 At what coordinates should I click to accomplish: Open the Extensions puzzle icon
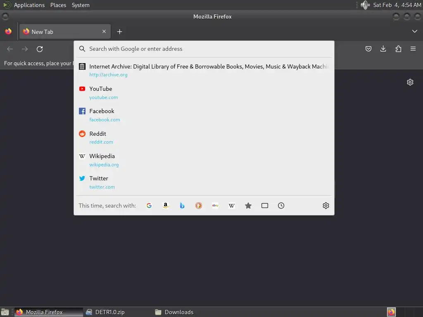[398, 49]
